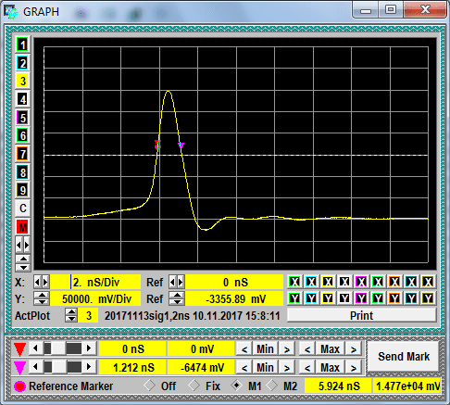Toggle cyan Y autoscale box
This screenshot has height=405, width=450.
[x=311, y=298]
